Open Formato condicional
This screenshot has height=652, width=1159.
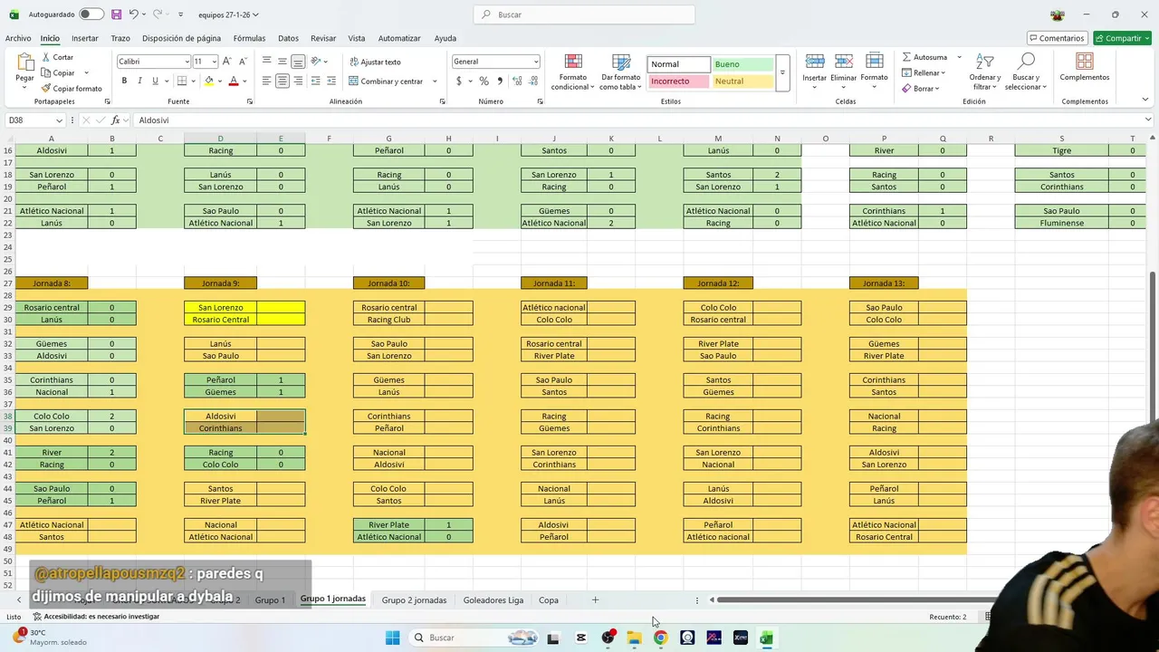[573, 72]
